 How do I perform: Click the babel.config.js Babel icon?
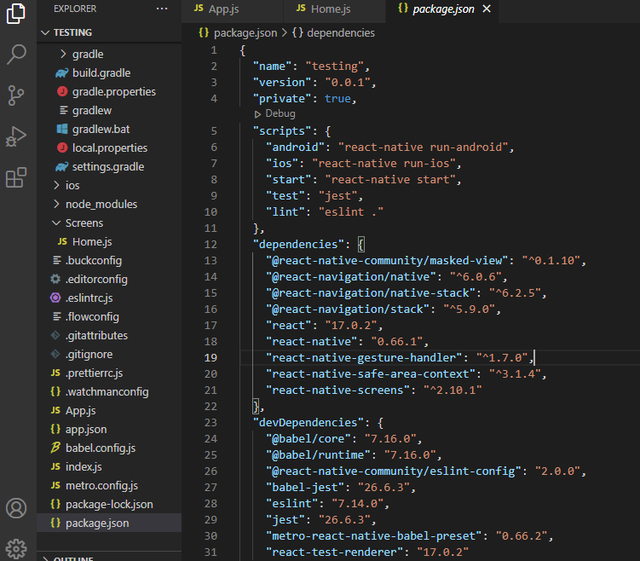click(55, 448)
